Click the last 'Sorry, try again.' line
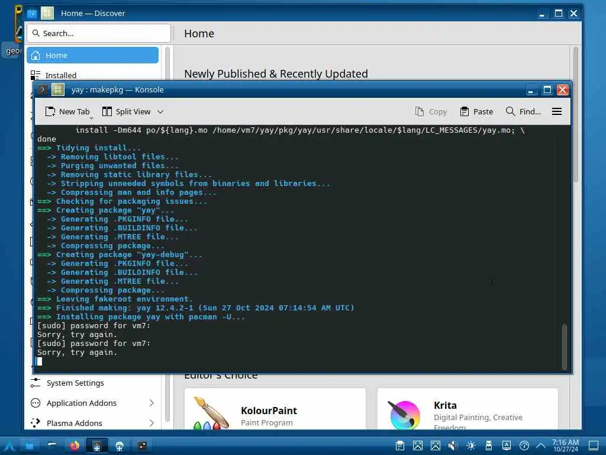Screen dimensions: 606x455 [x=77, y=353]
